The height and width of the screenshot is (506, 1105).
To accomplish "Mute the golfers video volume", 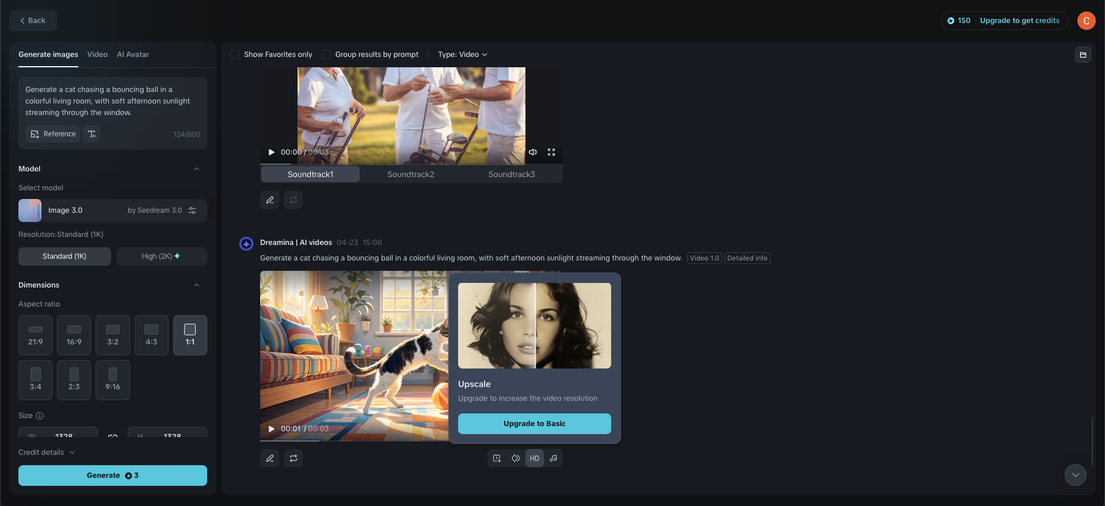I will [533, 152].
